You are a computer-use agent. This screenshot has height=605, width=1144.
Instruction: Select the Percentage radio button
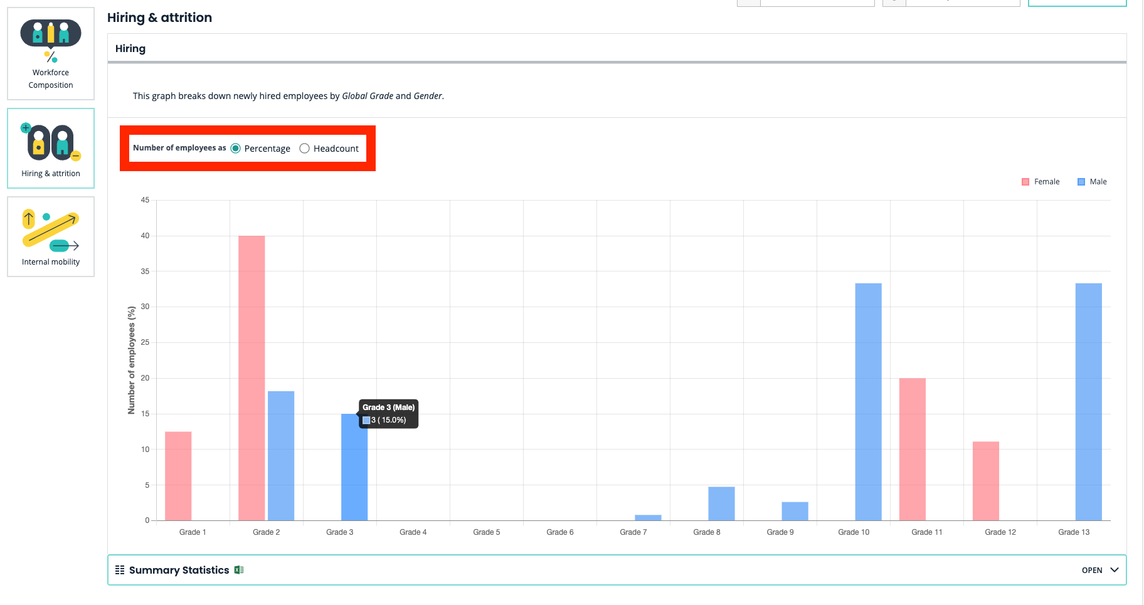click(x=236, y=149)
